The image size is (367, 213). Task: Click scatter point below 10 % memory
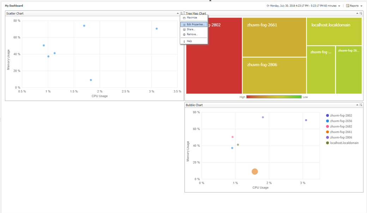pos(91,80)
